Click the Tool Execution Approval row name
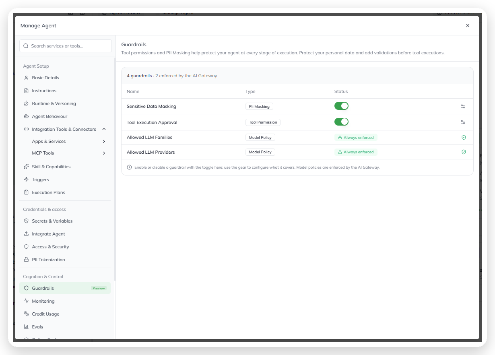The height and width of the screenshot is (355, 495). coord(152,122)
